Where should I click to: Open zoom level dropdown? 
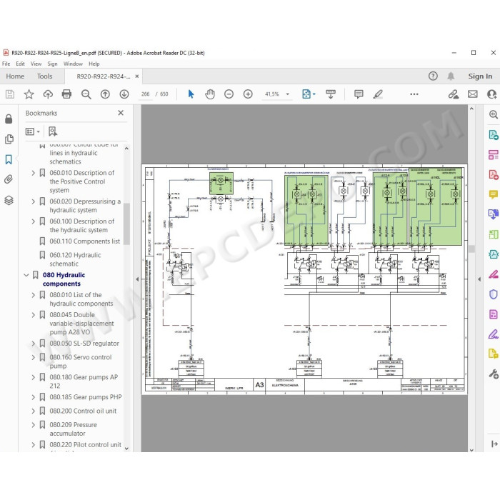pos(288,94)
